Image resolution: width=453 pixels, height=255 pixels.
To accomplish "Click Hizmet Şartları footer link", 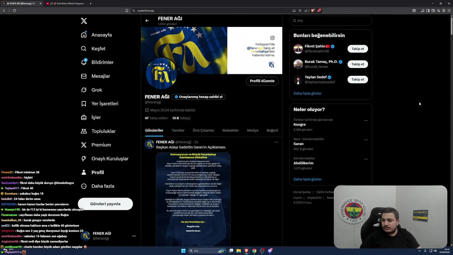I will click(302, 192).
